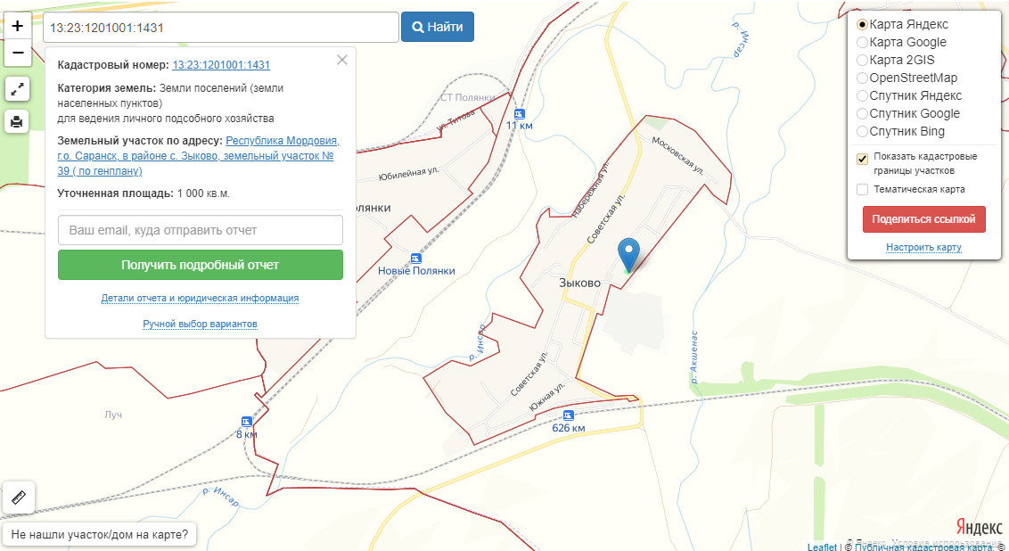Uncheck Показать кадастровые границы участков
The image size is (1009, 551).
pyautogui.click(x=862, y=159)
